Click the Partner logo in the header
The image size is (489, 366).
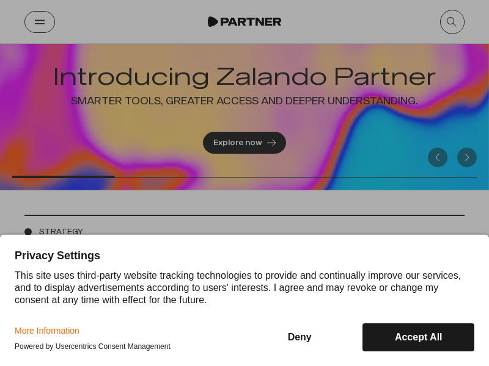[244, 22]
